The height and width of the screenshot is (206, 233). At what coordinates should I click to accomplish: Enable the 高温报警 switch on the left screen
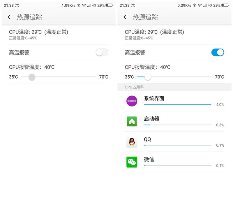pyautogui.click(x=102, y=51)
